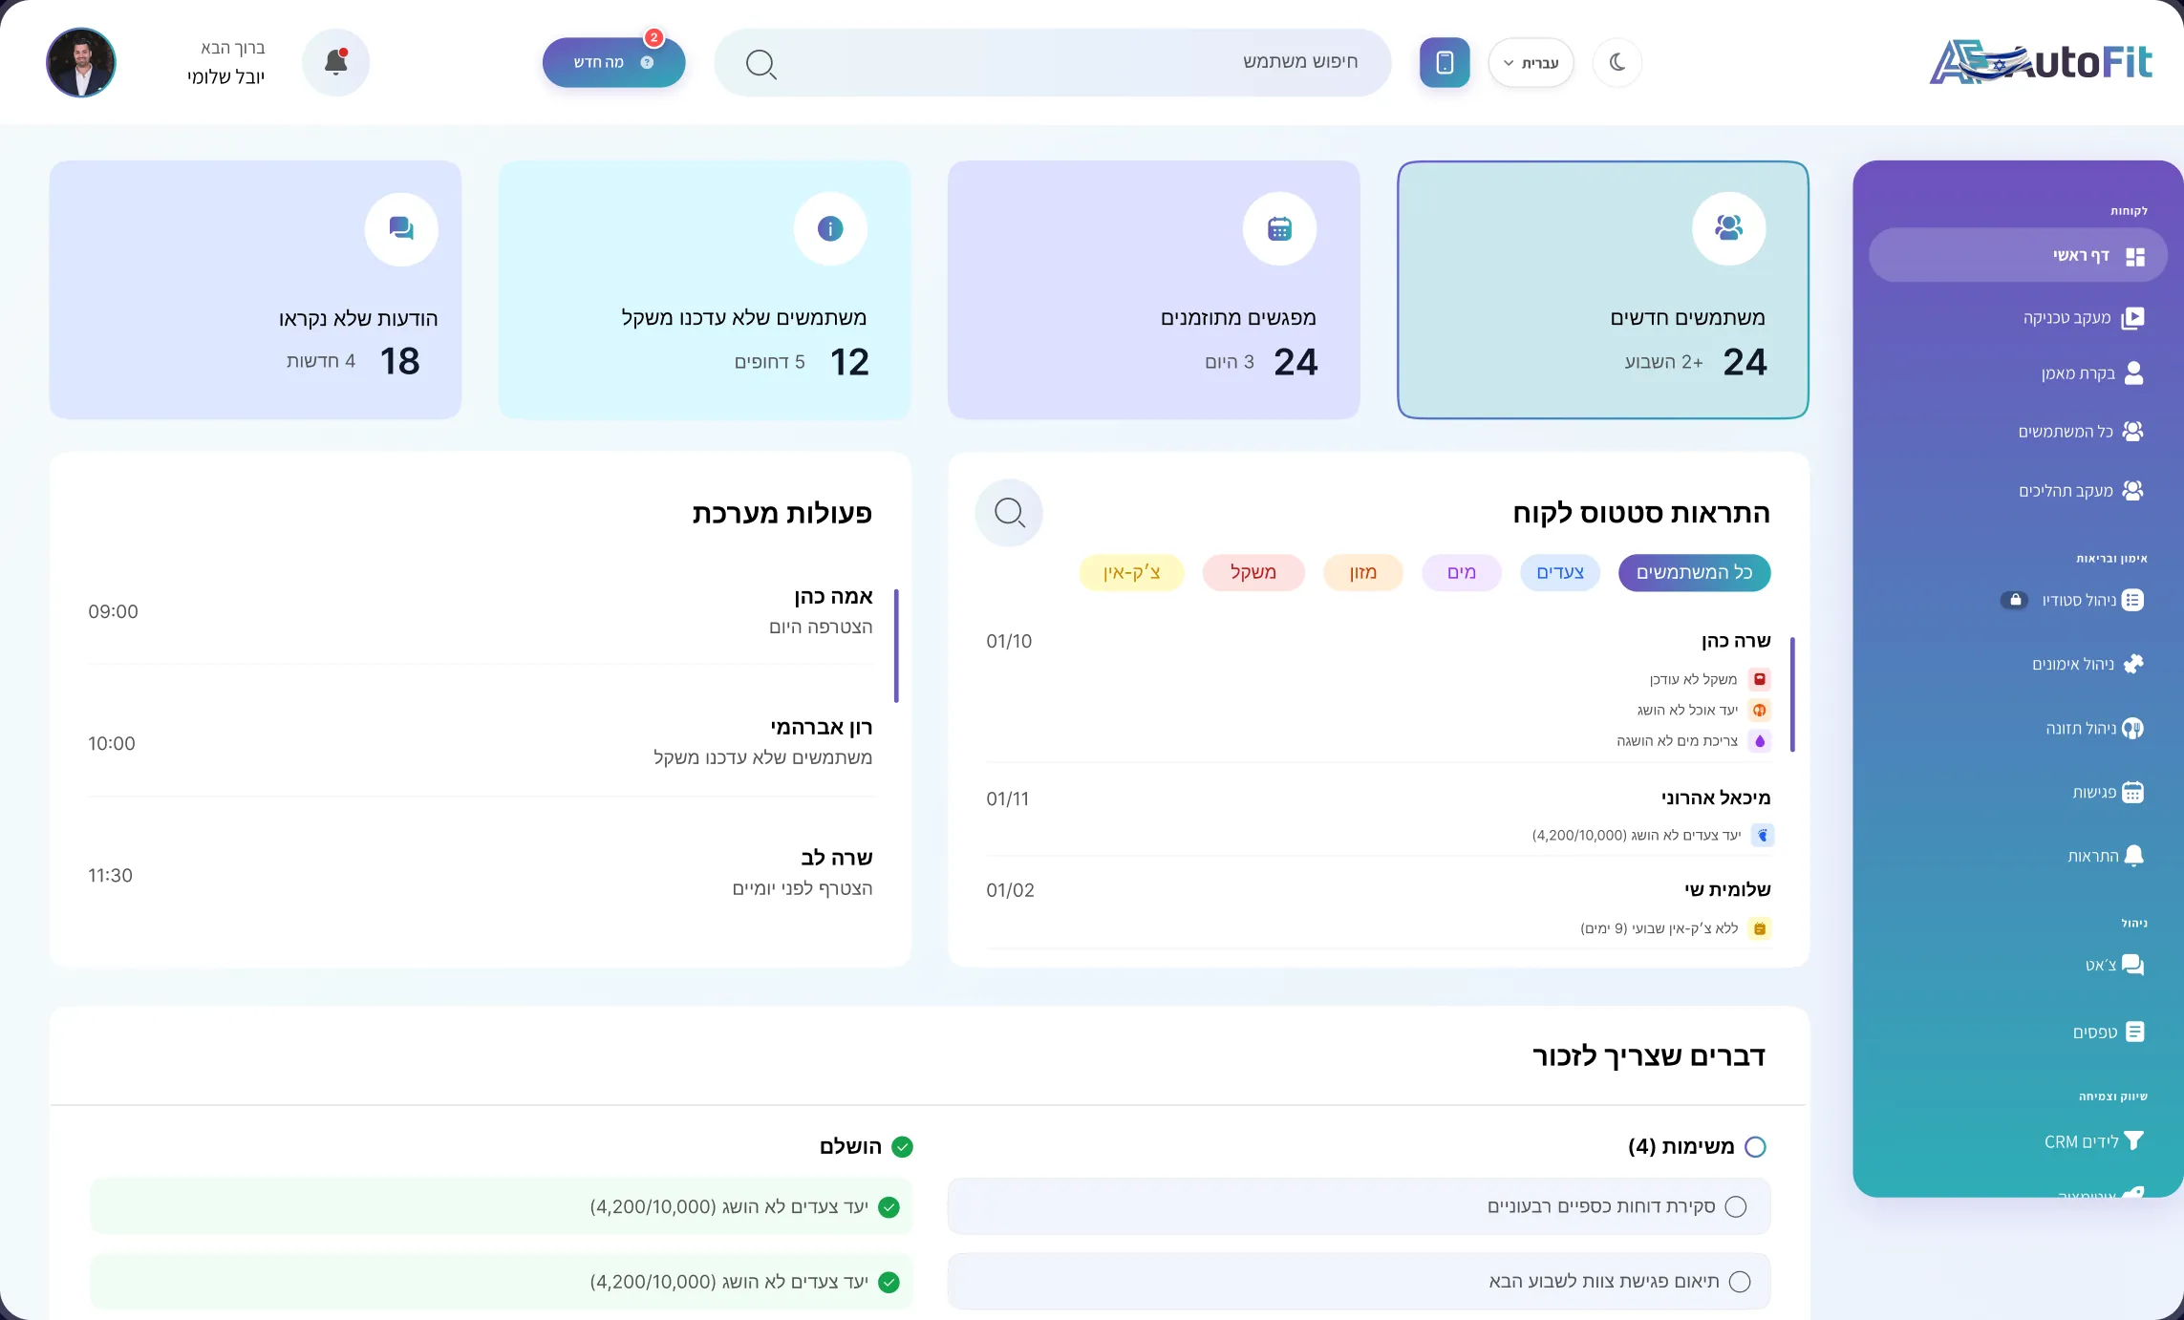The image size is (2184, 1320).
Task: Click the mobile device icon button
Action: pos(1445,62)
